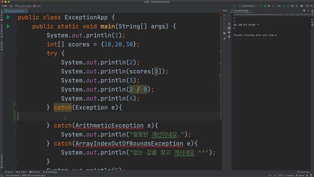Show Git history clock icon
Viewport: 314px width, 177px height.
point(292,6)
